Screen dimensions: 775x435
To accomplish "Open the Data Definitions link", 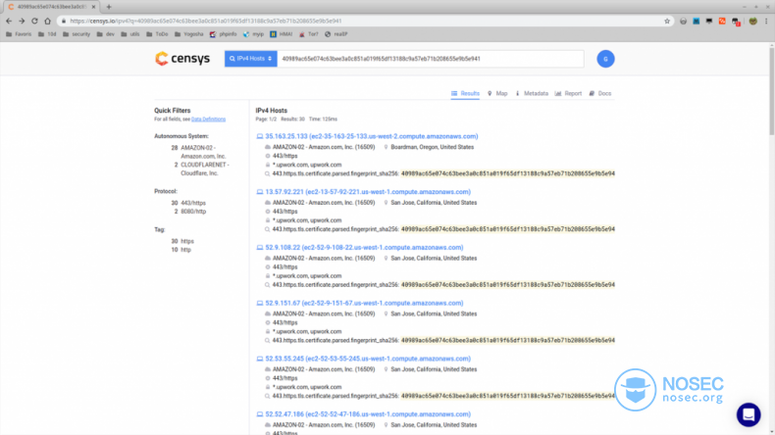I will coord(208,119).
